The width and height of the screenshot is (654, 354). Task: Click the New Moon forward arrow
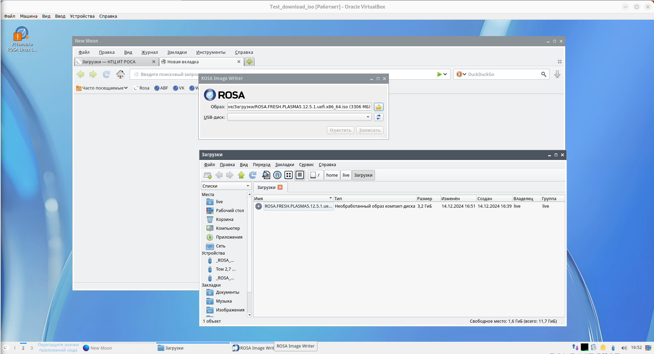tap(93, 74)
